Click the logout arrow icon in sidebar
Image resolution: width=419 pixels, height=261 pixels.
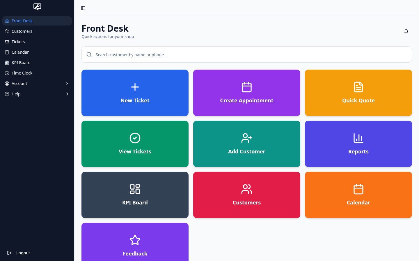(x=9, y=253)
